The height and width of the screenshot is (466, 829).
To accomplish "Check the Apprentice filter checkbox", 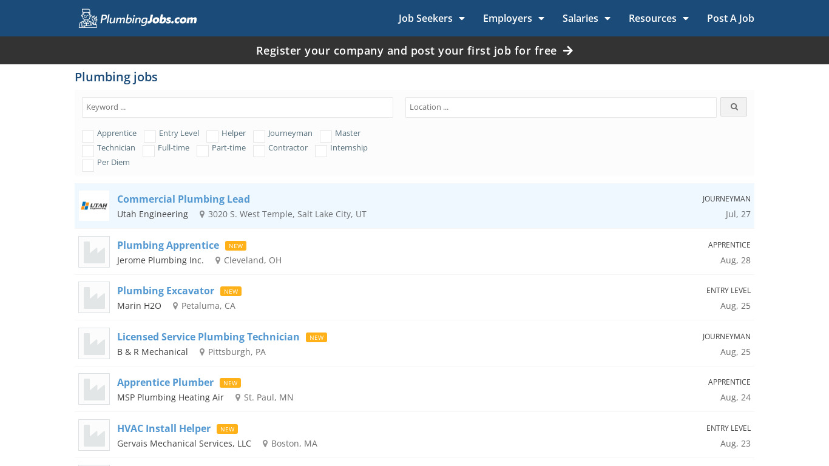I will pyautogui.click(x=88, y=137).
